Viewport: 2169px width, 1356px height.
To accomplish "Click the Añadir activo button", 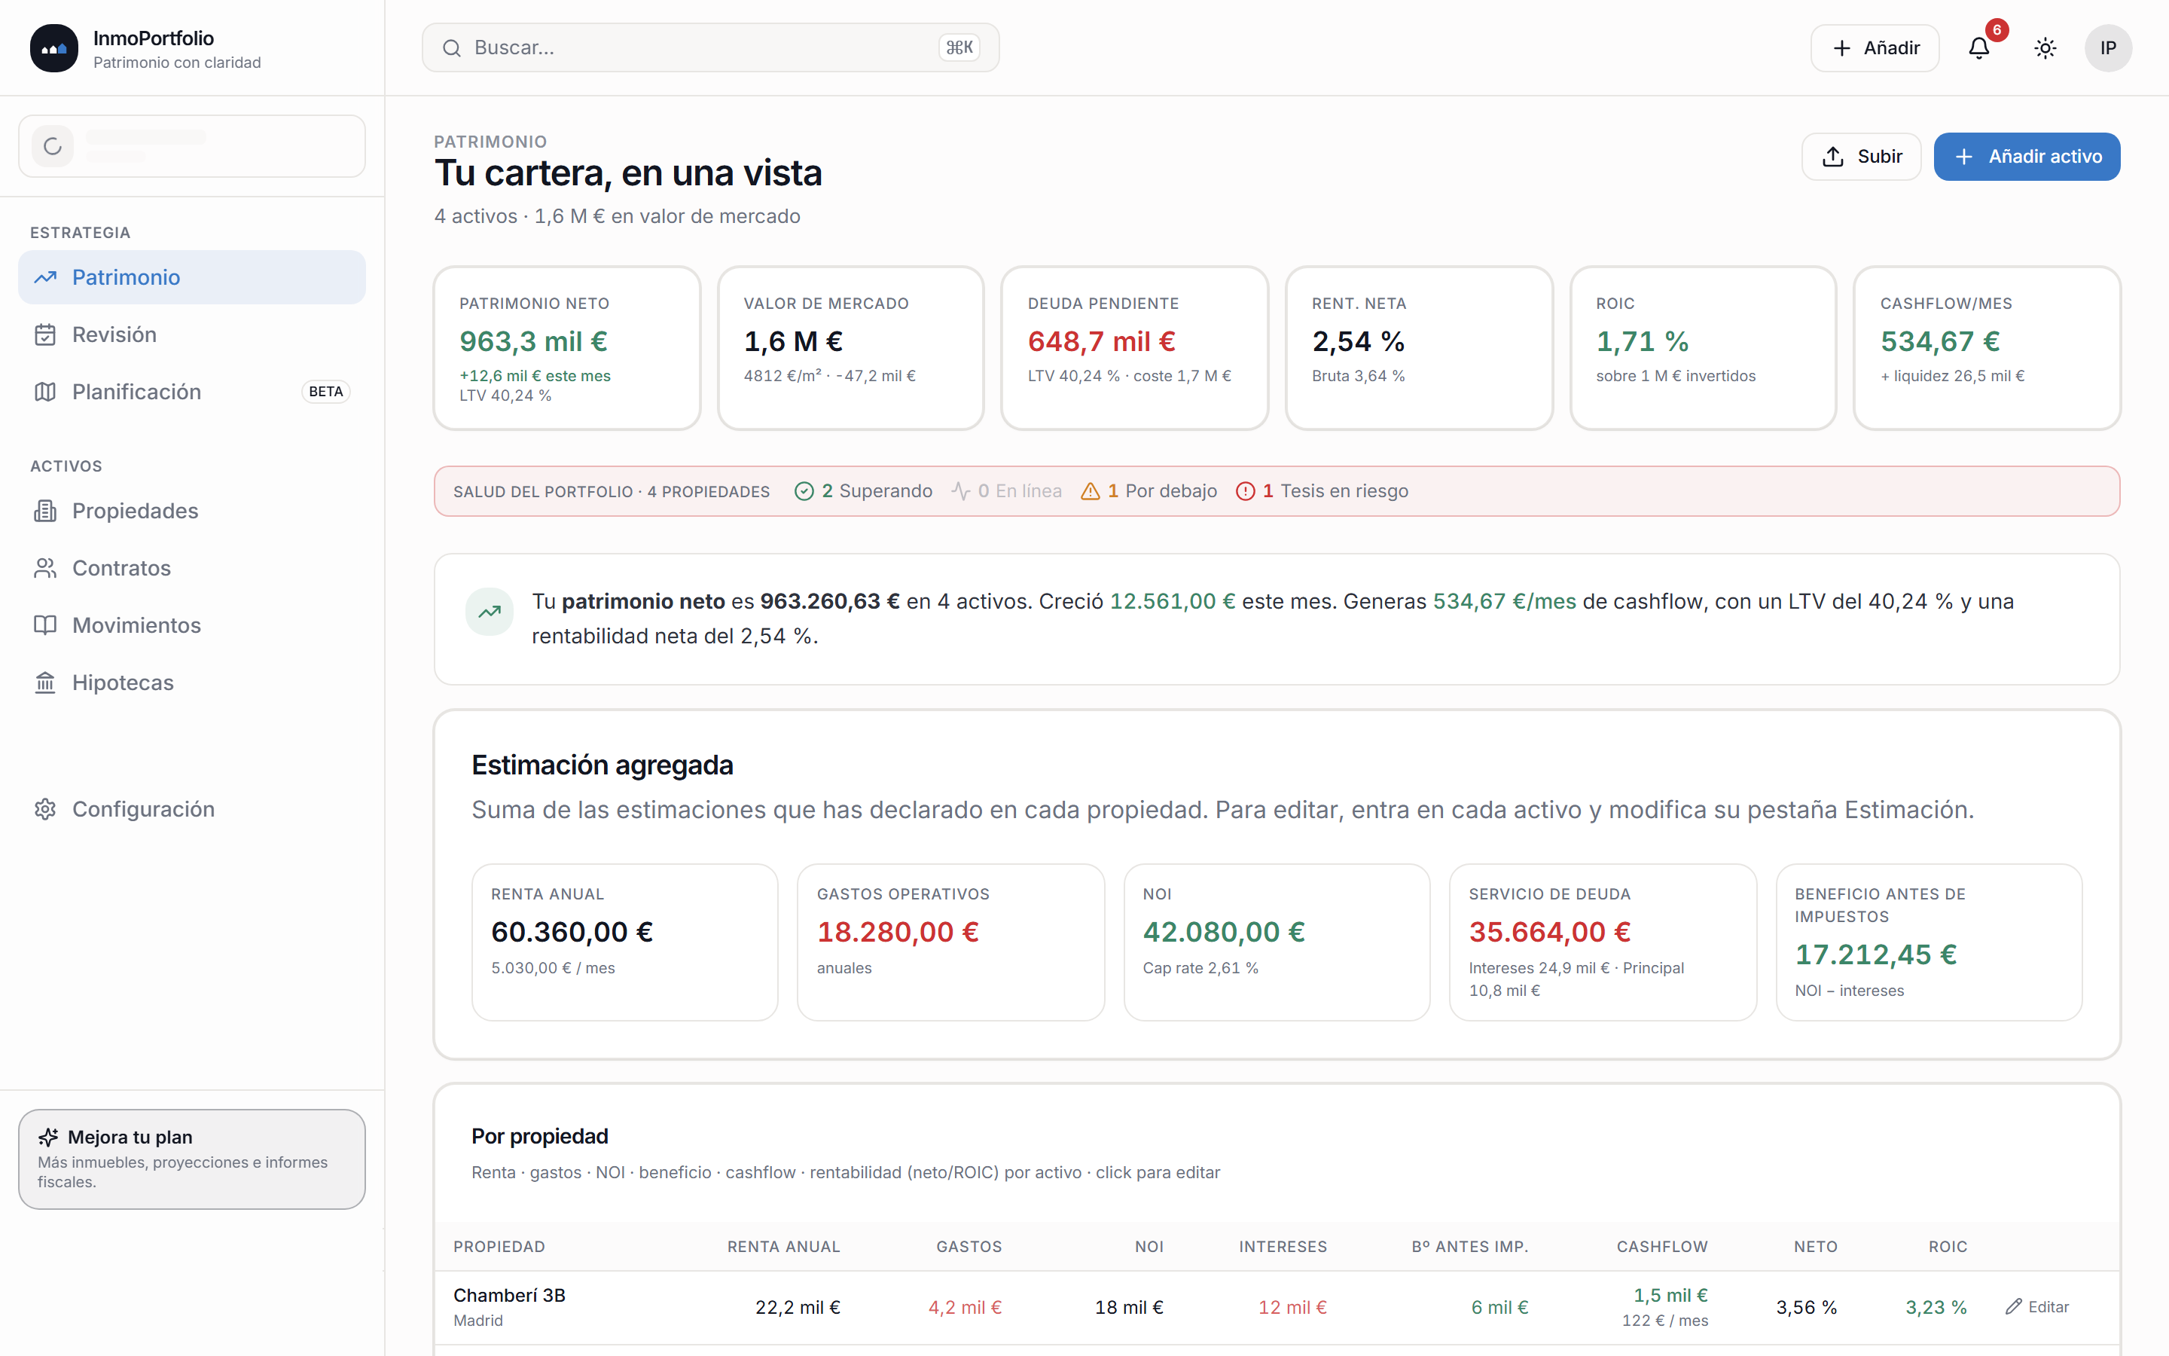I will (2027, 157).
